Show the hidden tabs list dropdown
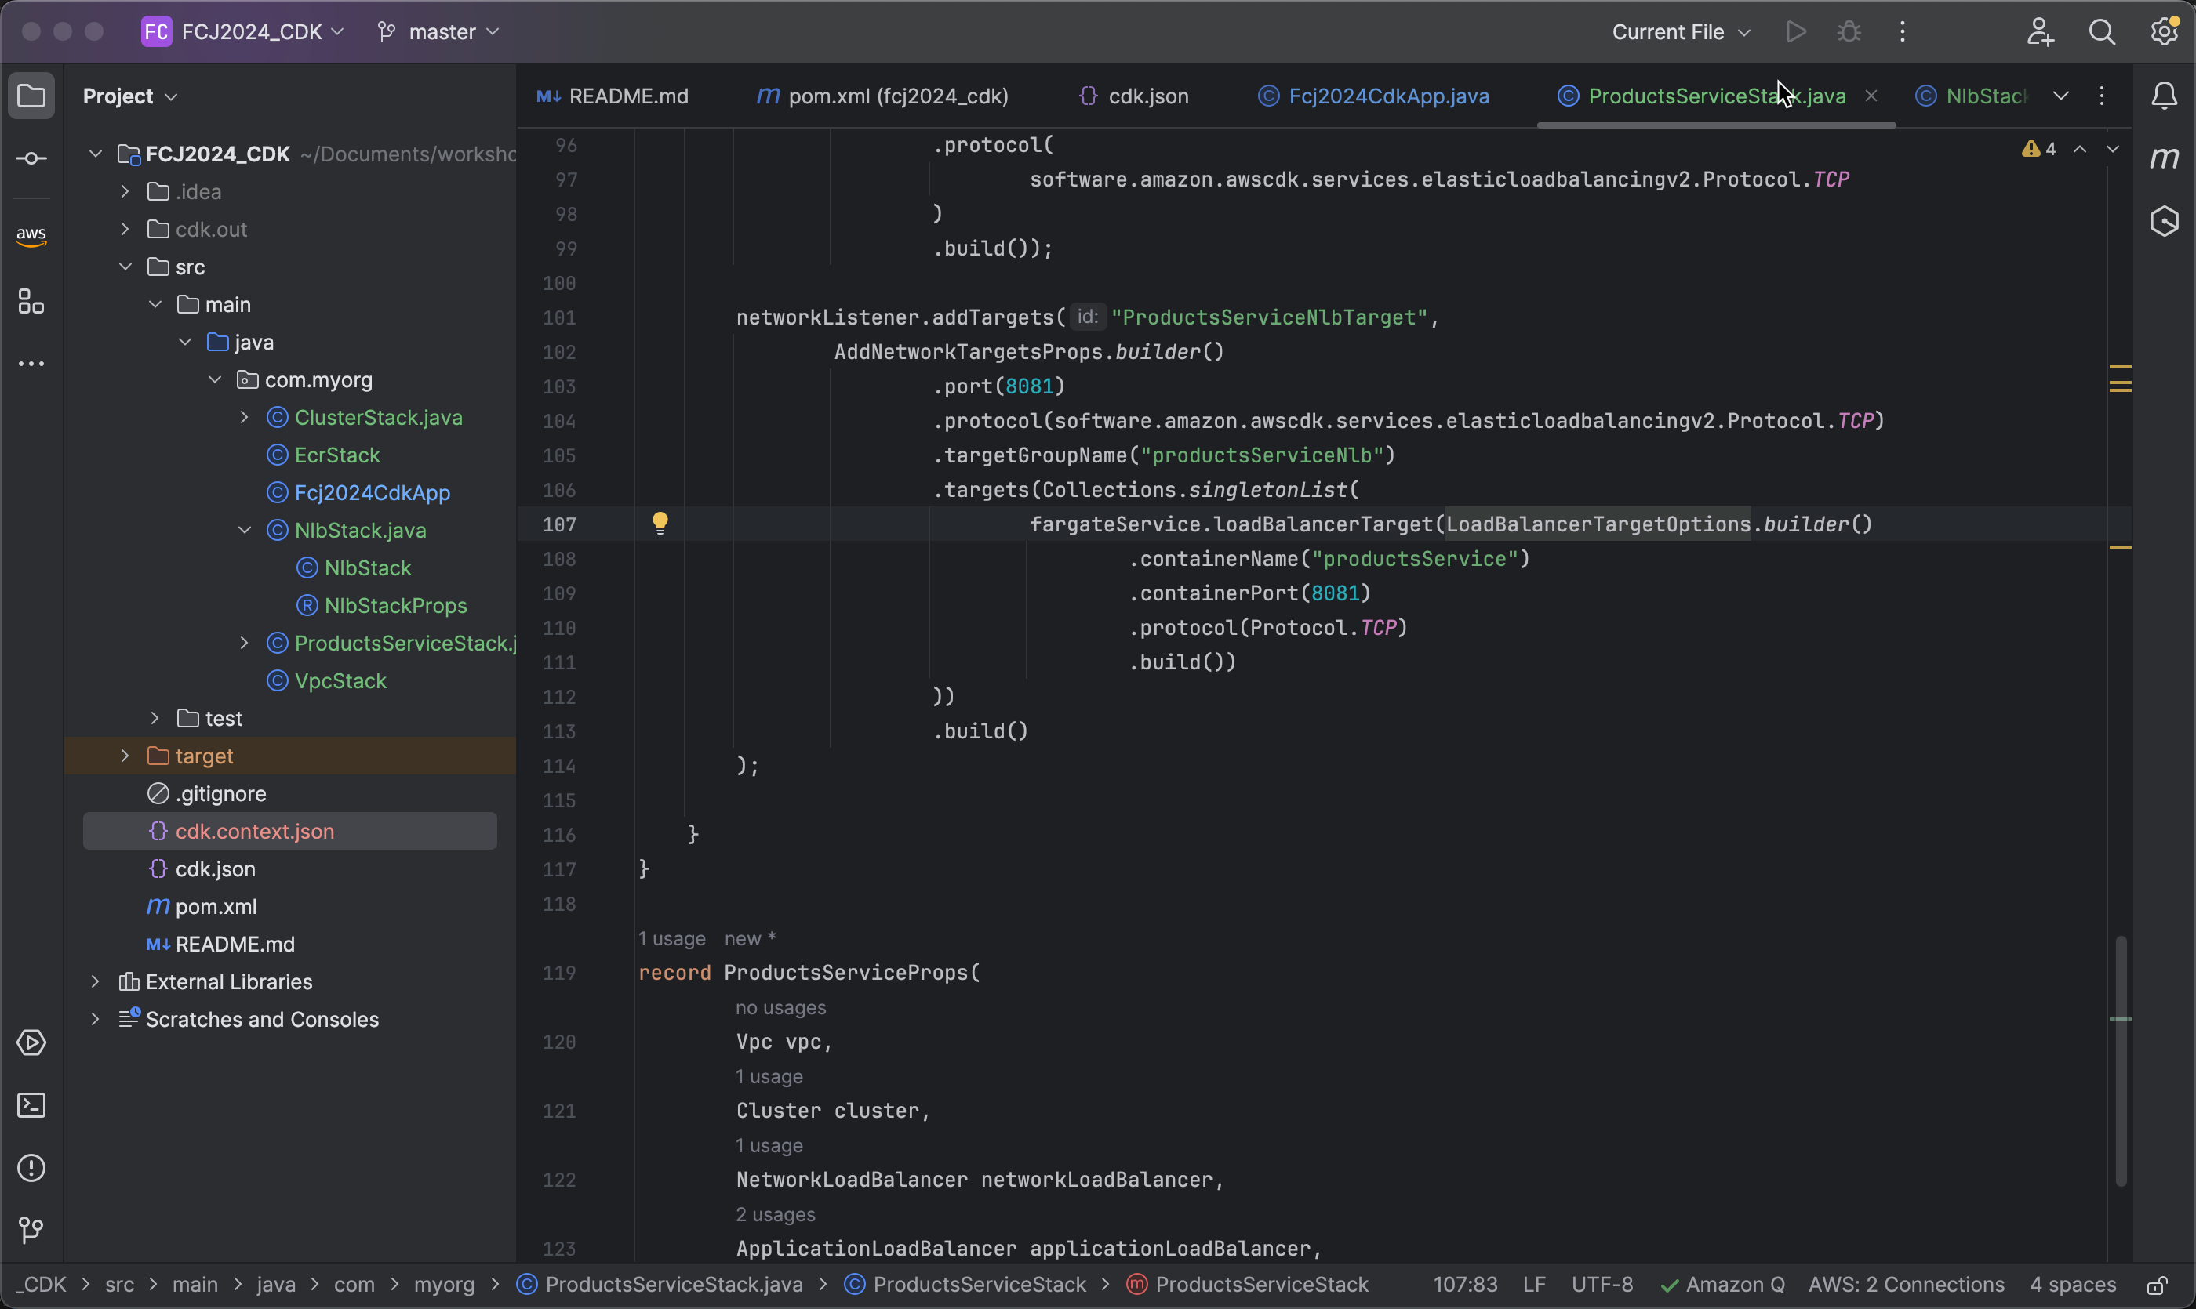 [x=2061, y=96]
